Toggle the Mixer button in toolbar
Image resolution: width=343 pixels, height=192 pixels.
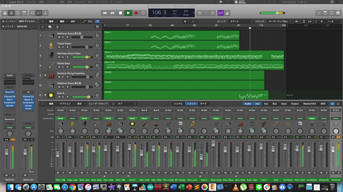coord(39,13)
